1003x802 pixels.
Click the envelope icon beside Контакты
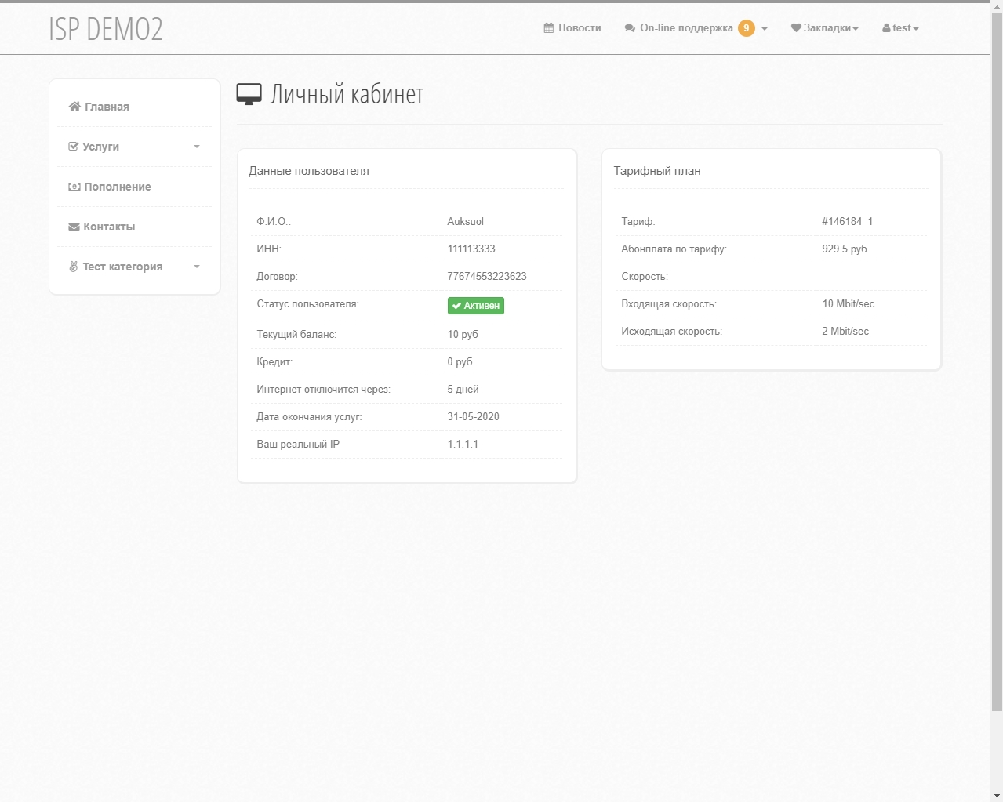tap(74, 227)
